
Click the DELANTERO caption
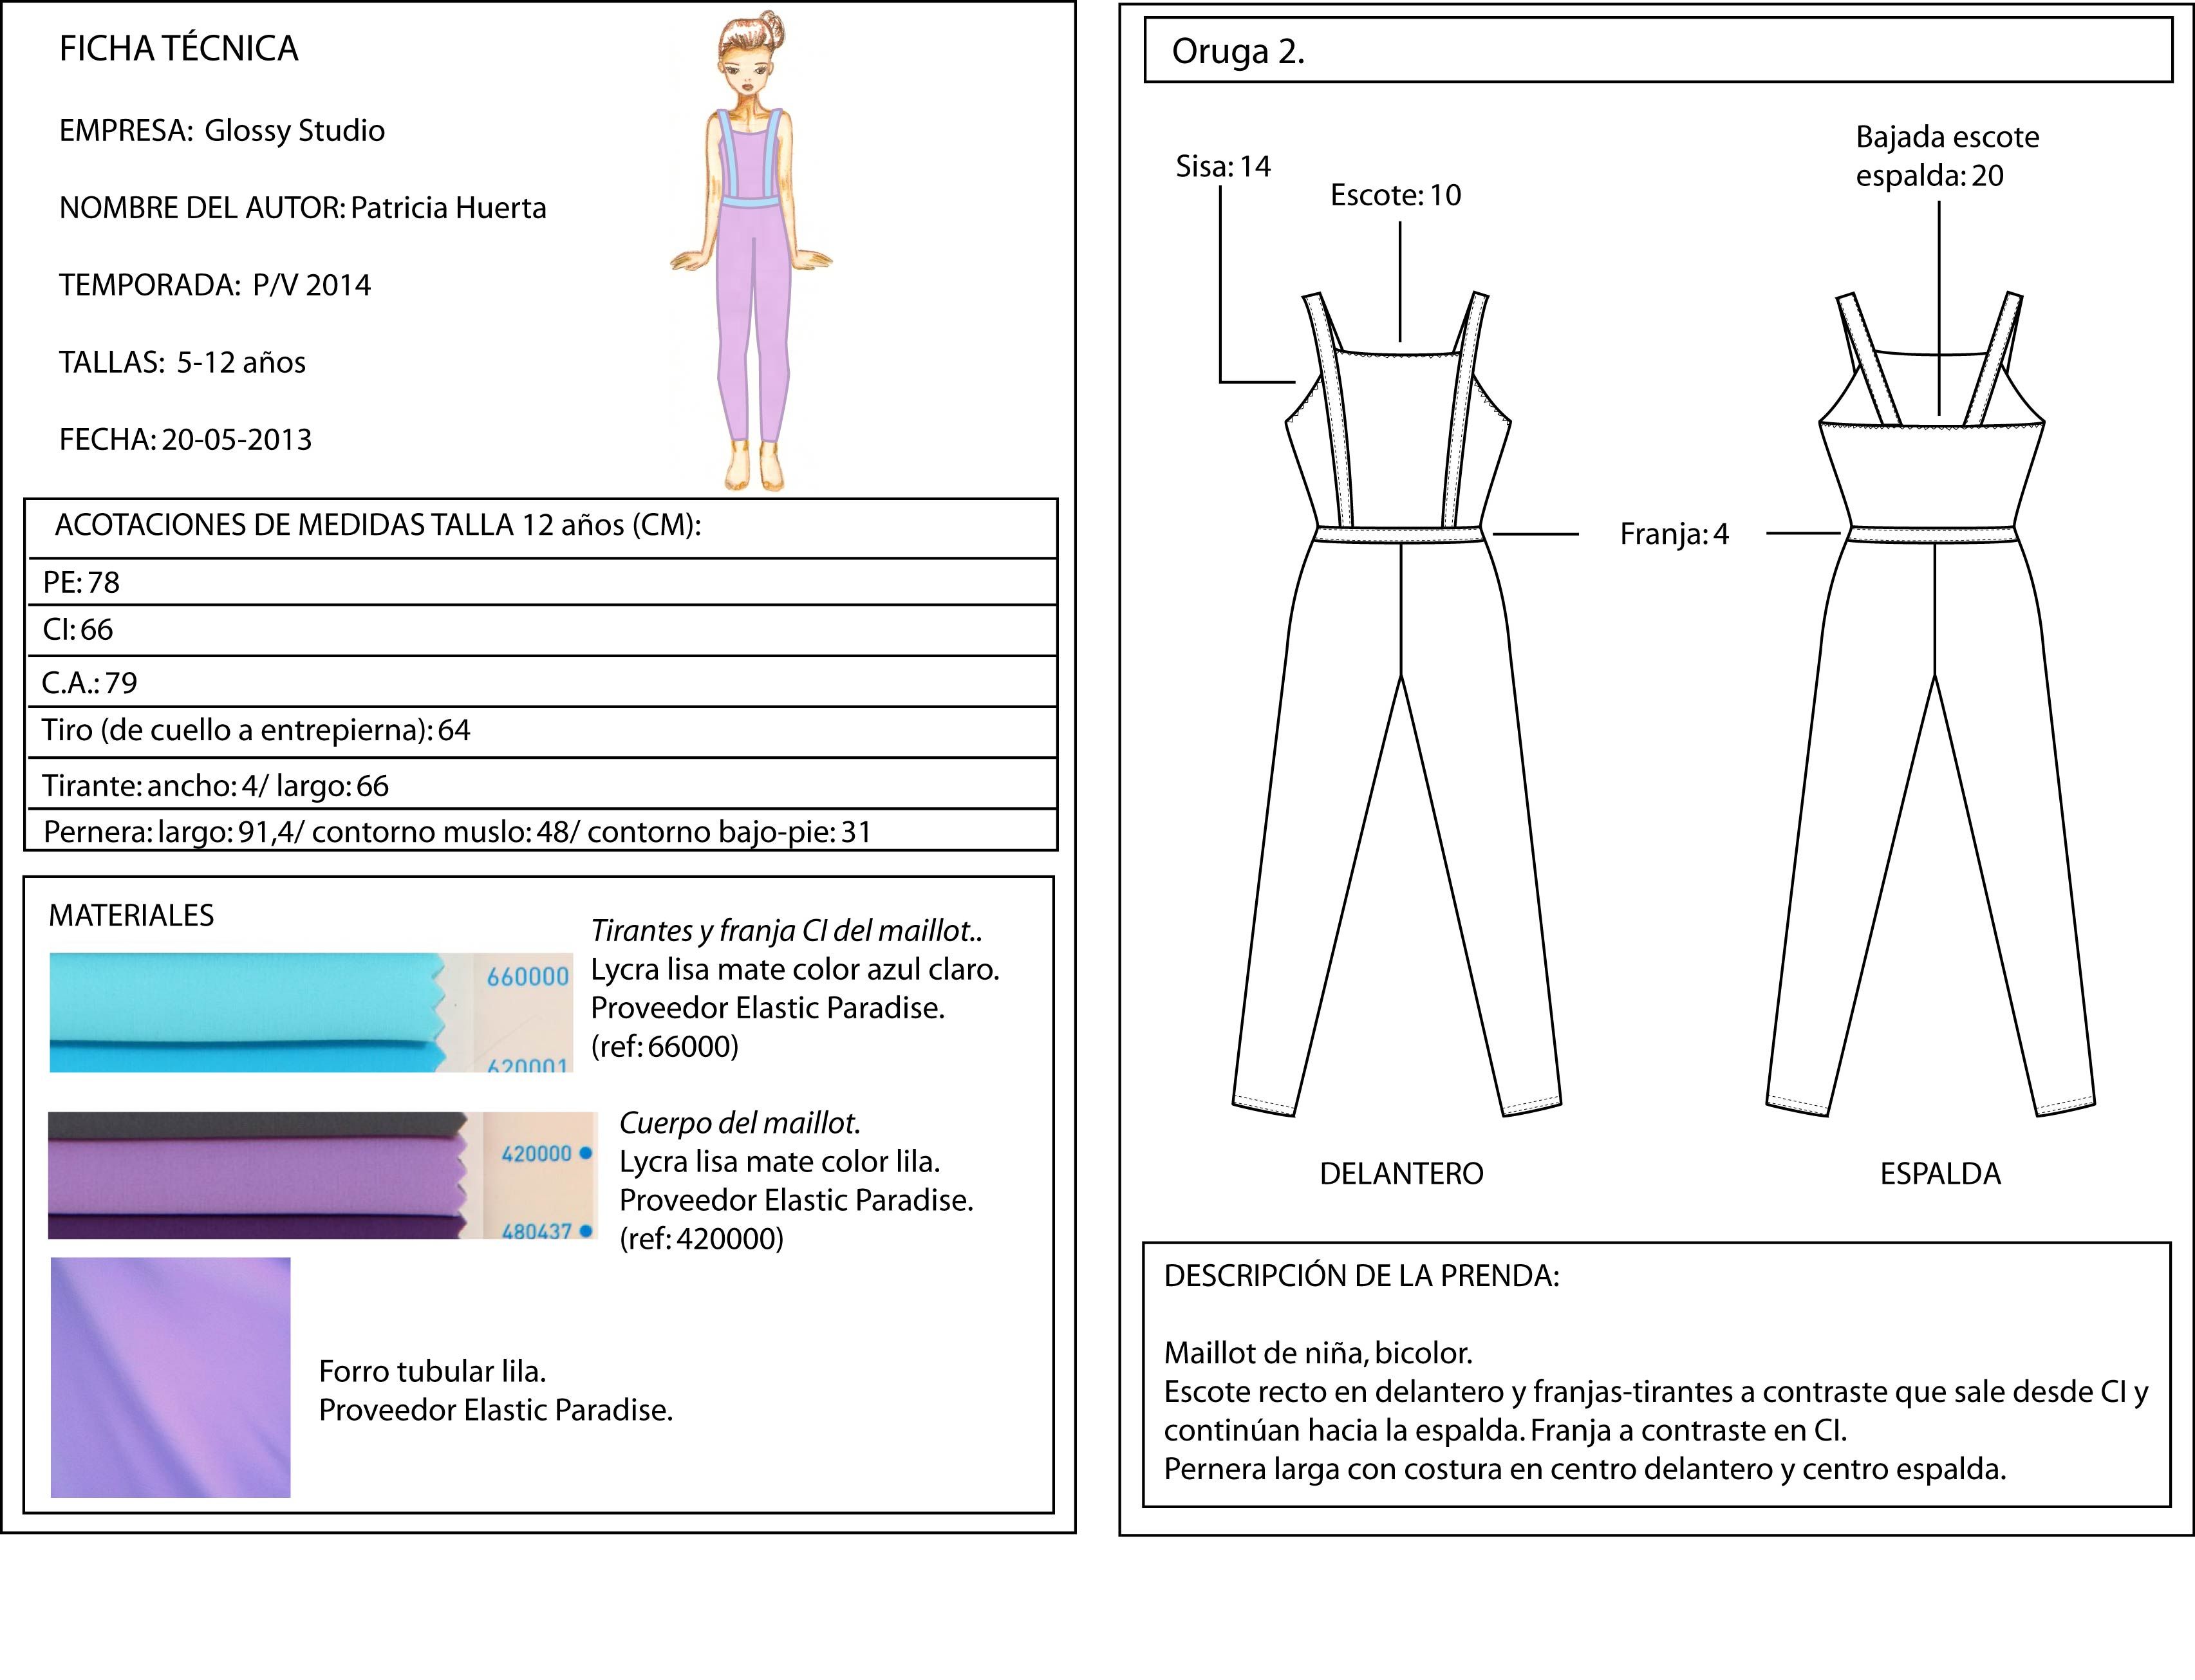[1401, 1173]
